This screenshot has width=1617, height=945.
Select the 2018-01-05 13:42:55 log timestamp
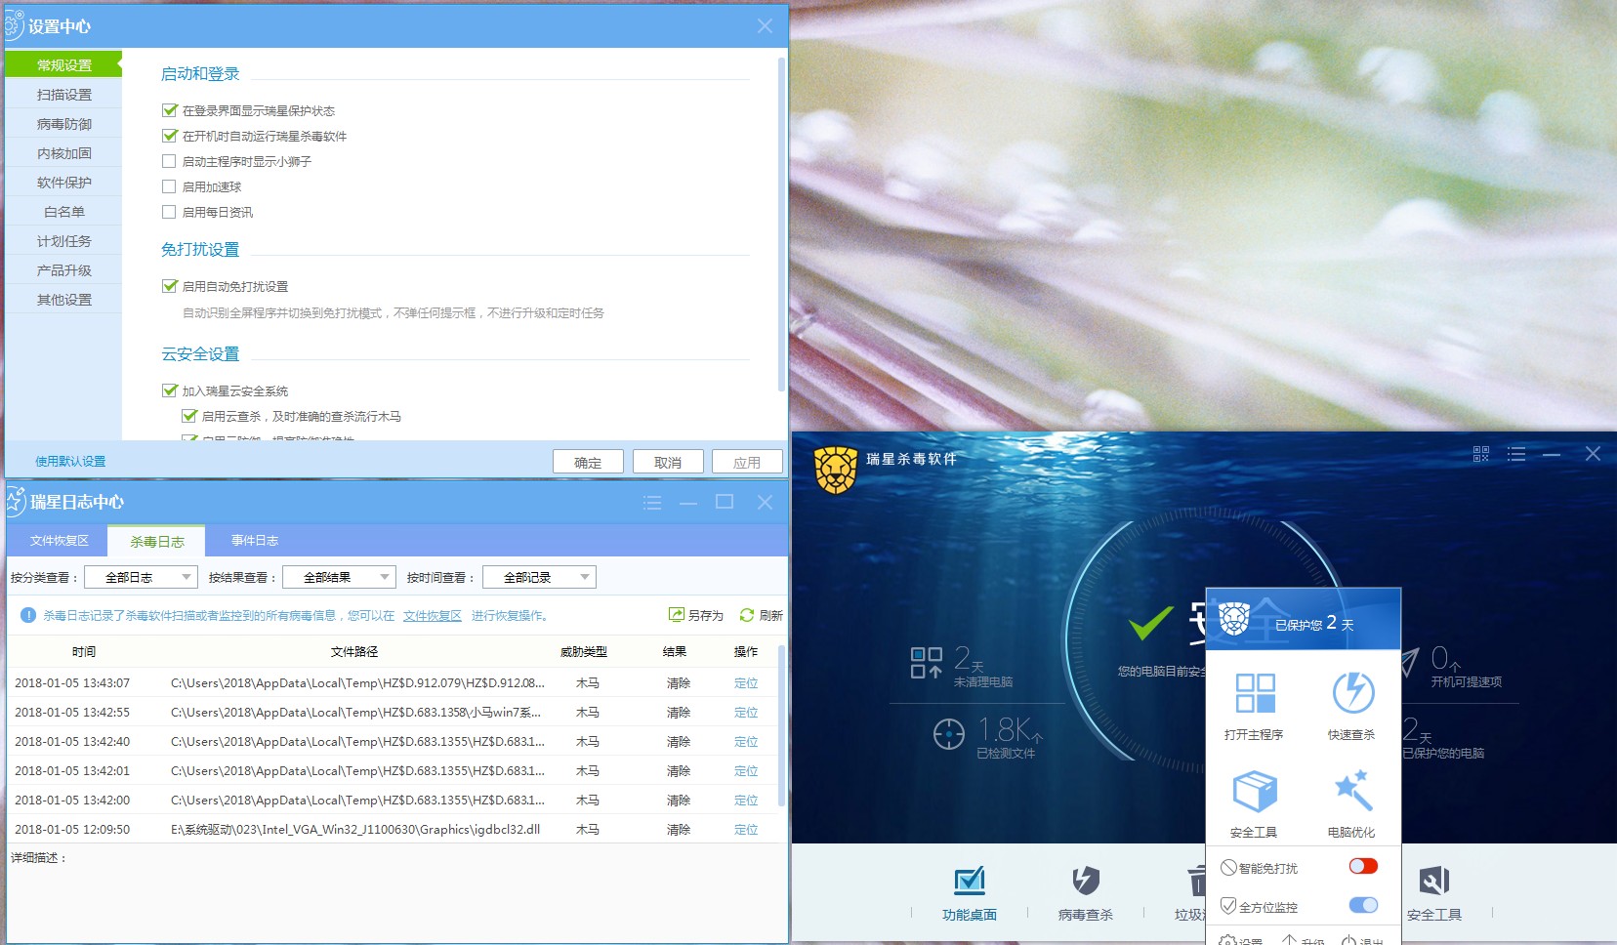72,713
